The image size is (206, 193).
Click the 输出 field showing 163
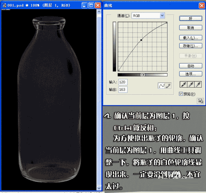tap(123, 90)
